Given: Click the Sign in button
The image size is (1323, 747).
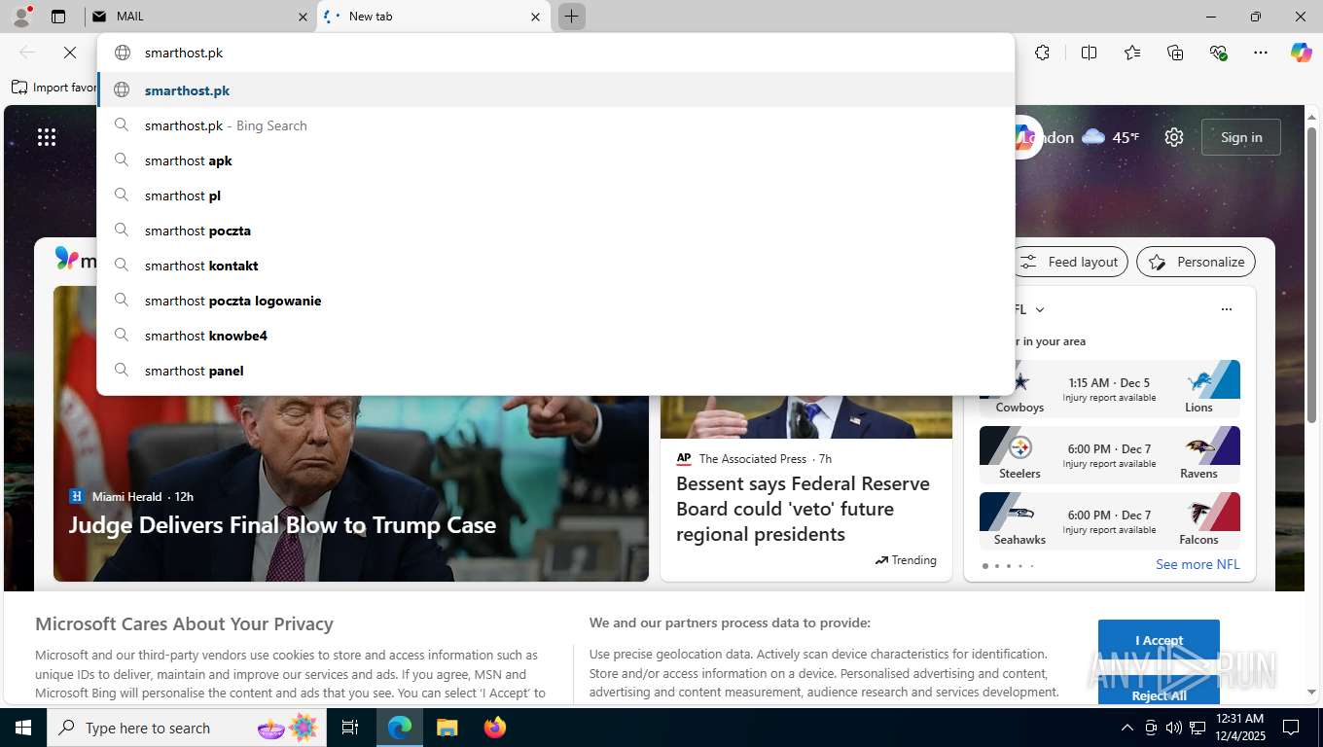Looking at the screenshot, I should click(1241, 137).
